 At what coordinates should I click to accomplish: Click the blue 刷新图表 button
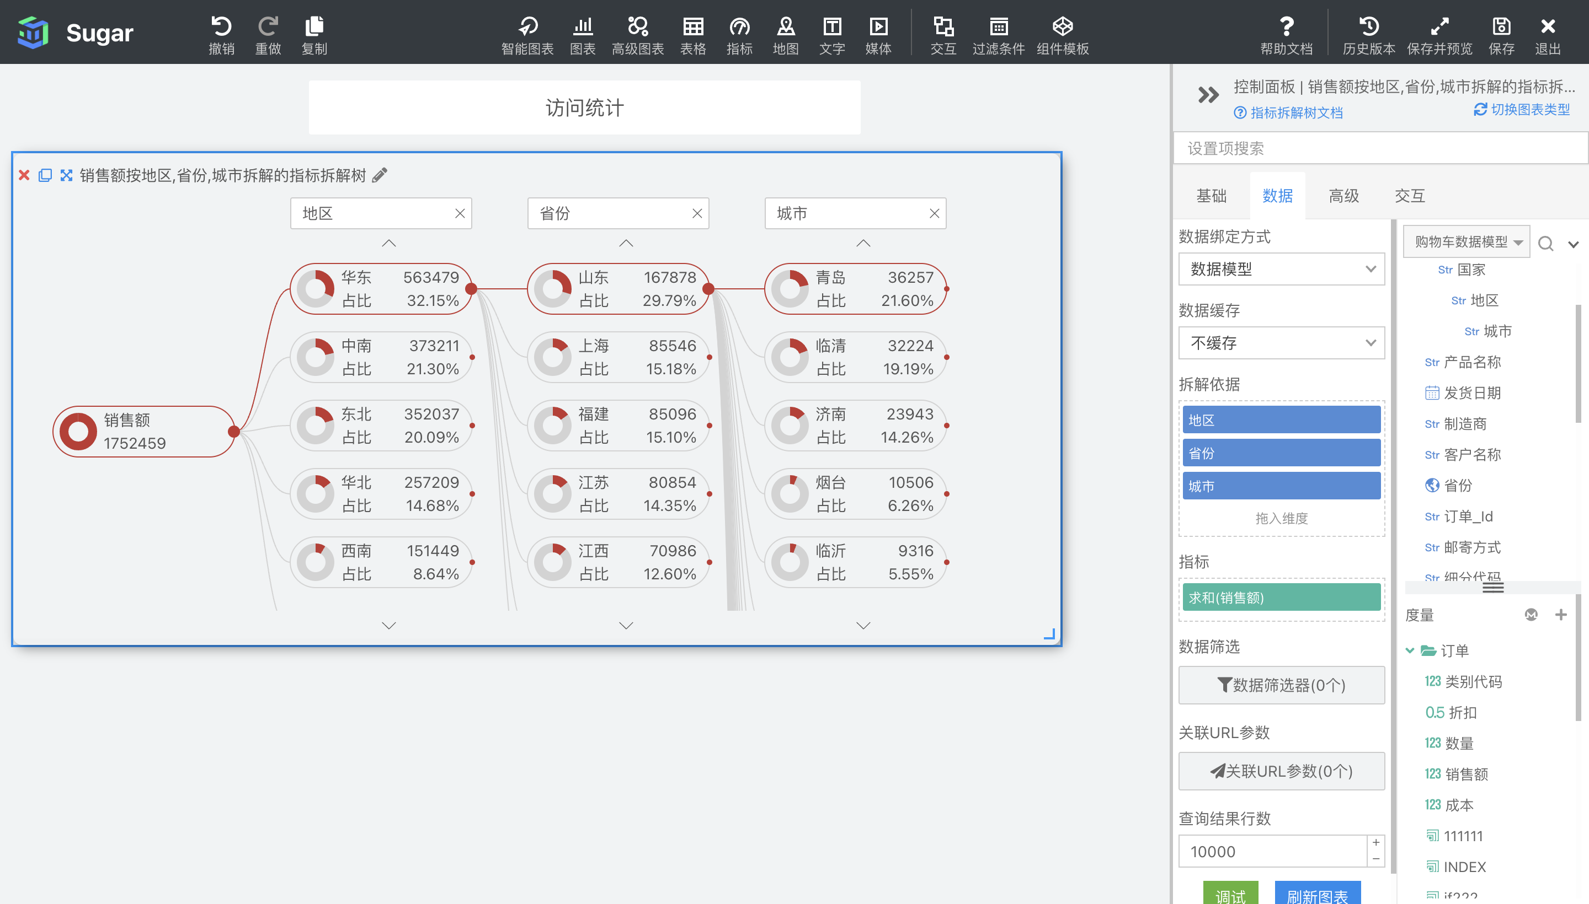tap(1318, 894)
